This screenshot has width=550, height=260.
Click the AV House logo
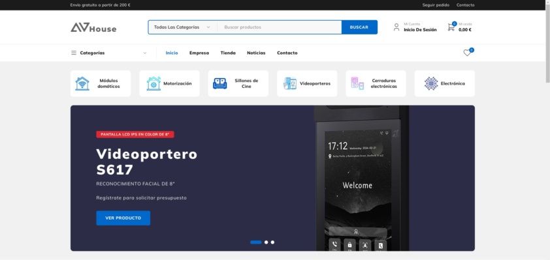click(x=93, y=27)
